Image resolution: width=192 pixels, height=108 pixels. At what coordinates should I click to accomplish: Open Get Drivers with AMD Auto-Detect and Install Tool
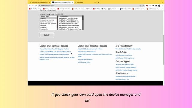point(55,52)
